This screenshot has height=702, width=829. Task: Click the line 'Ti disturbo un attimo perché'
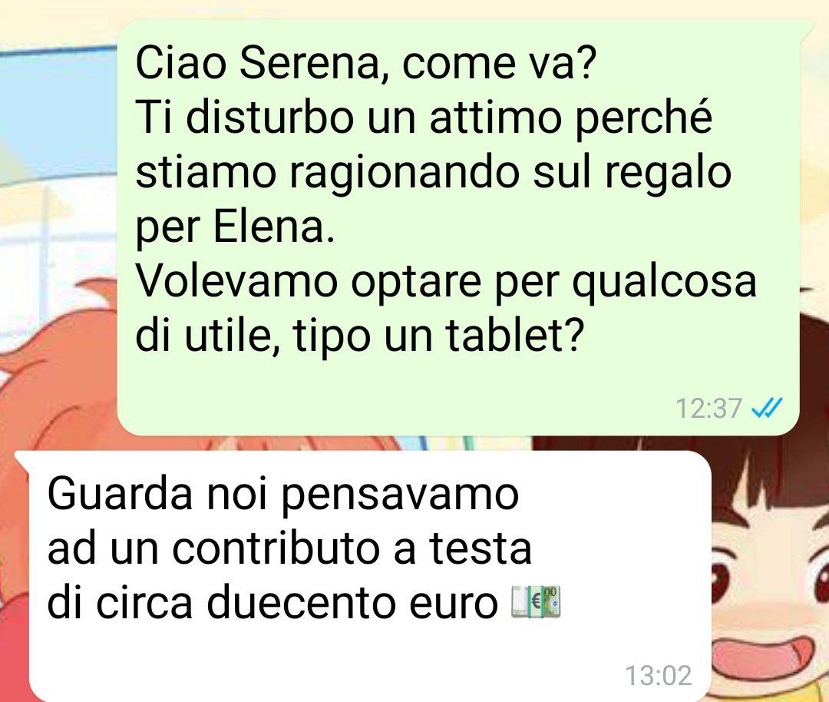click(x=424, y=118)
